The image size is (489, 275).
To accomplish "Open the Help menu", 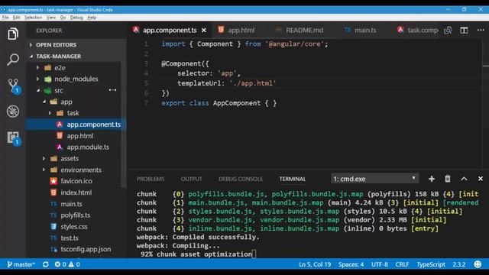I will tap(92, 18).
